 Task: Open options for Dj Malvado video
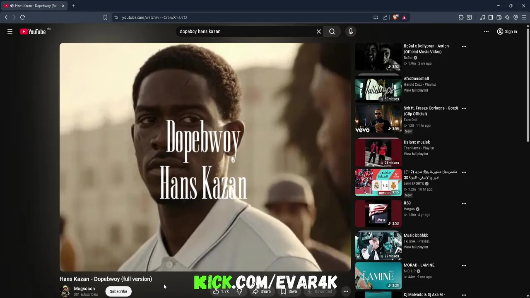coord(464,295)
